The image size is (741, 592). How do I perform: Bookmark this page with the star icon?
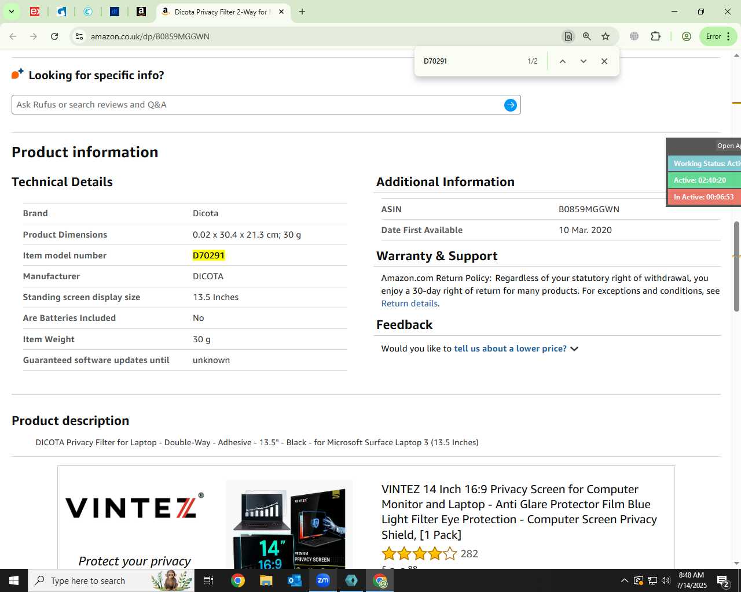click(x=606, y=36)
